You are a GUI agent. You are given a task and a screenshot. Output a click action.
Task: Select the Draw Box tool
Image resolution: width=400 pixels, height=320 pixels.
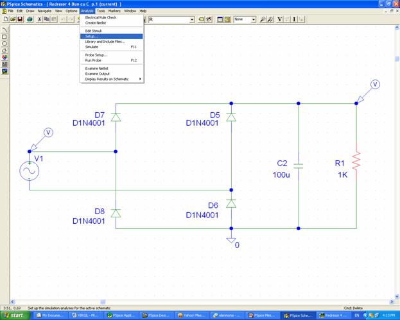4,37
